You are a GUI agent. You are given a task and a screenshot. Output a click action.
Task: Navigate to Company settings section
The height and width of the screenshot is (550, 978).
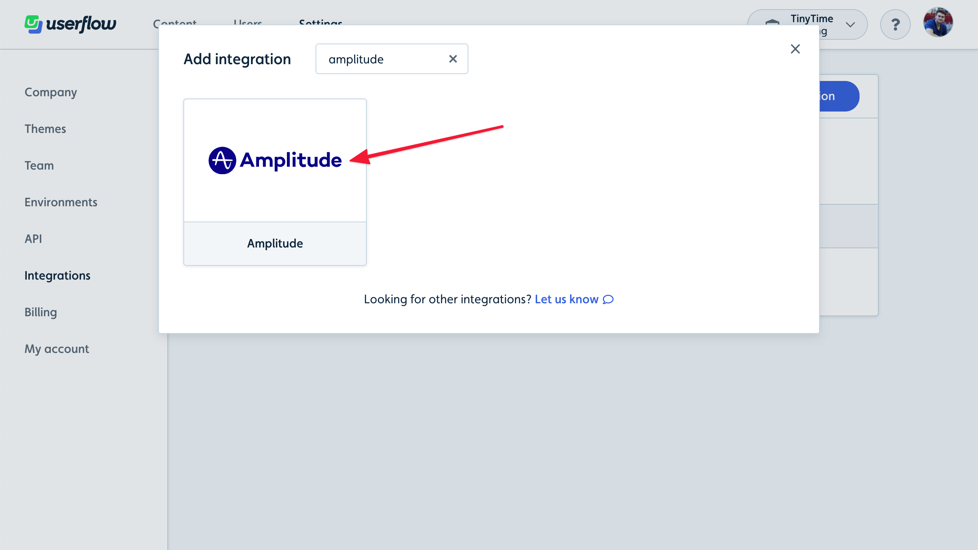[x=50, y=91]
